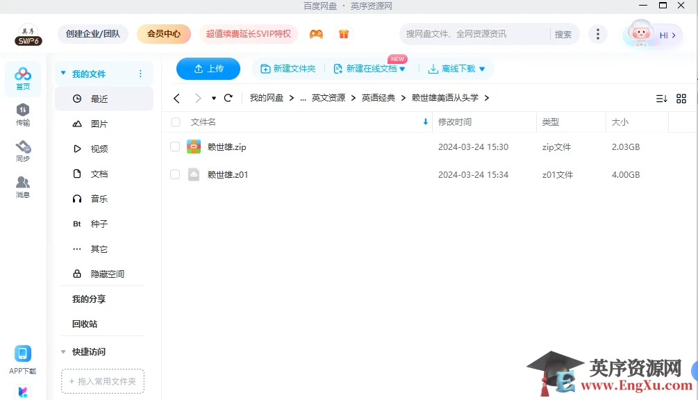Navigate to 英语经典 breadcrumb

point(379,98)
